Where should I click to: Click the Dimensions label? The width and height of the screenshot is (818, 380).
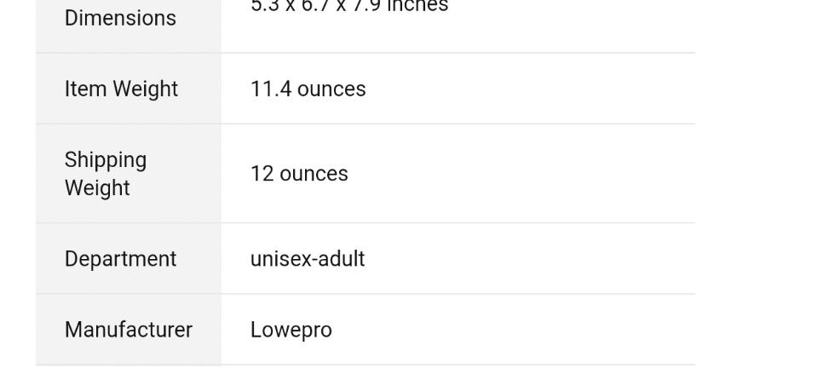coord(120,18)
